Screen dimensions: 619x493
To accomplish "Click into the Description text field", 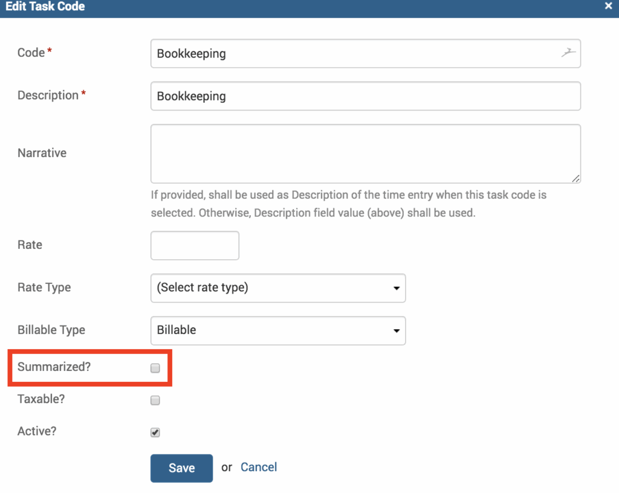I will pos(365,96).
